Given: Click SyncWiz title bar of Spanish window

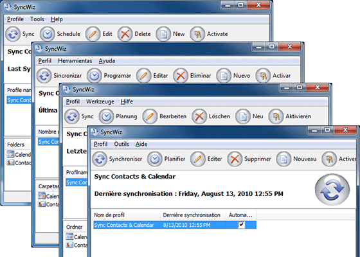Looking at the screenshot, I should [x=142, y=49].
